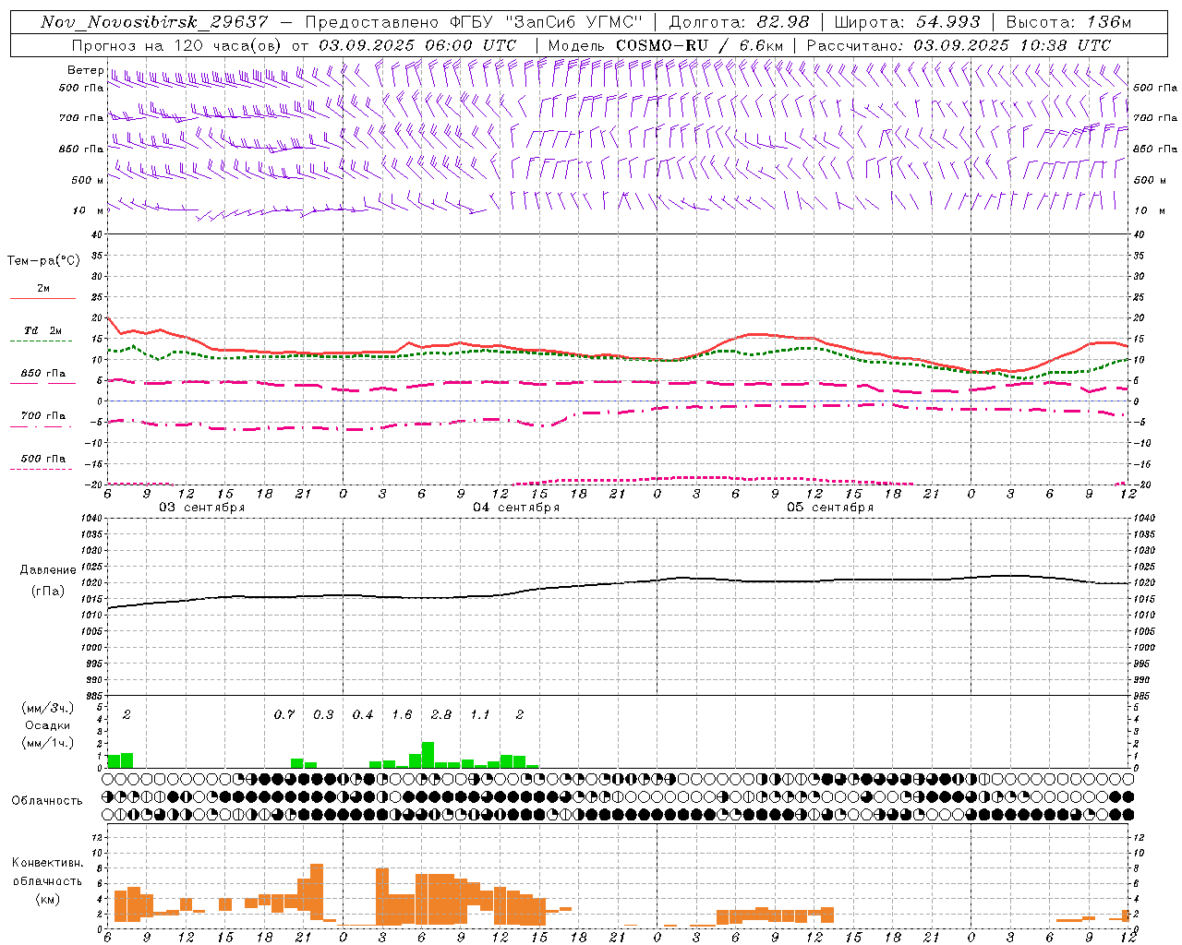1182x945 pixels.
Task: Click the 03 сентября date label
Action: pos(202,508)
